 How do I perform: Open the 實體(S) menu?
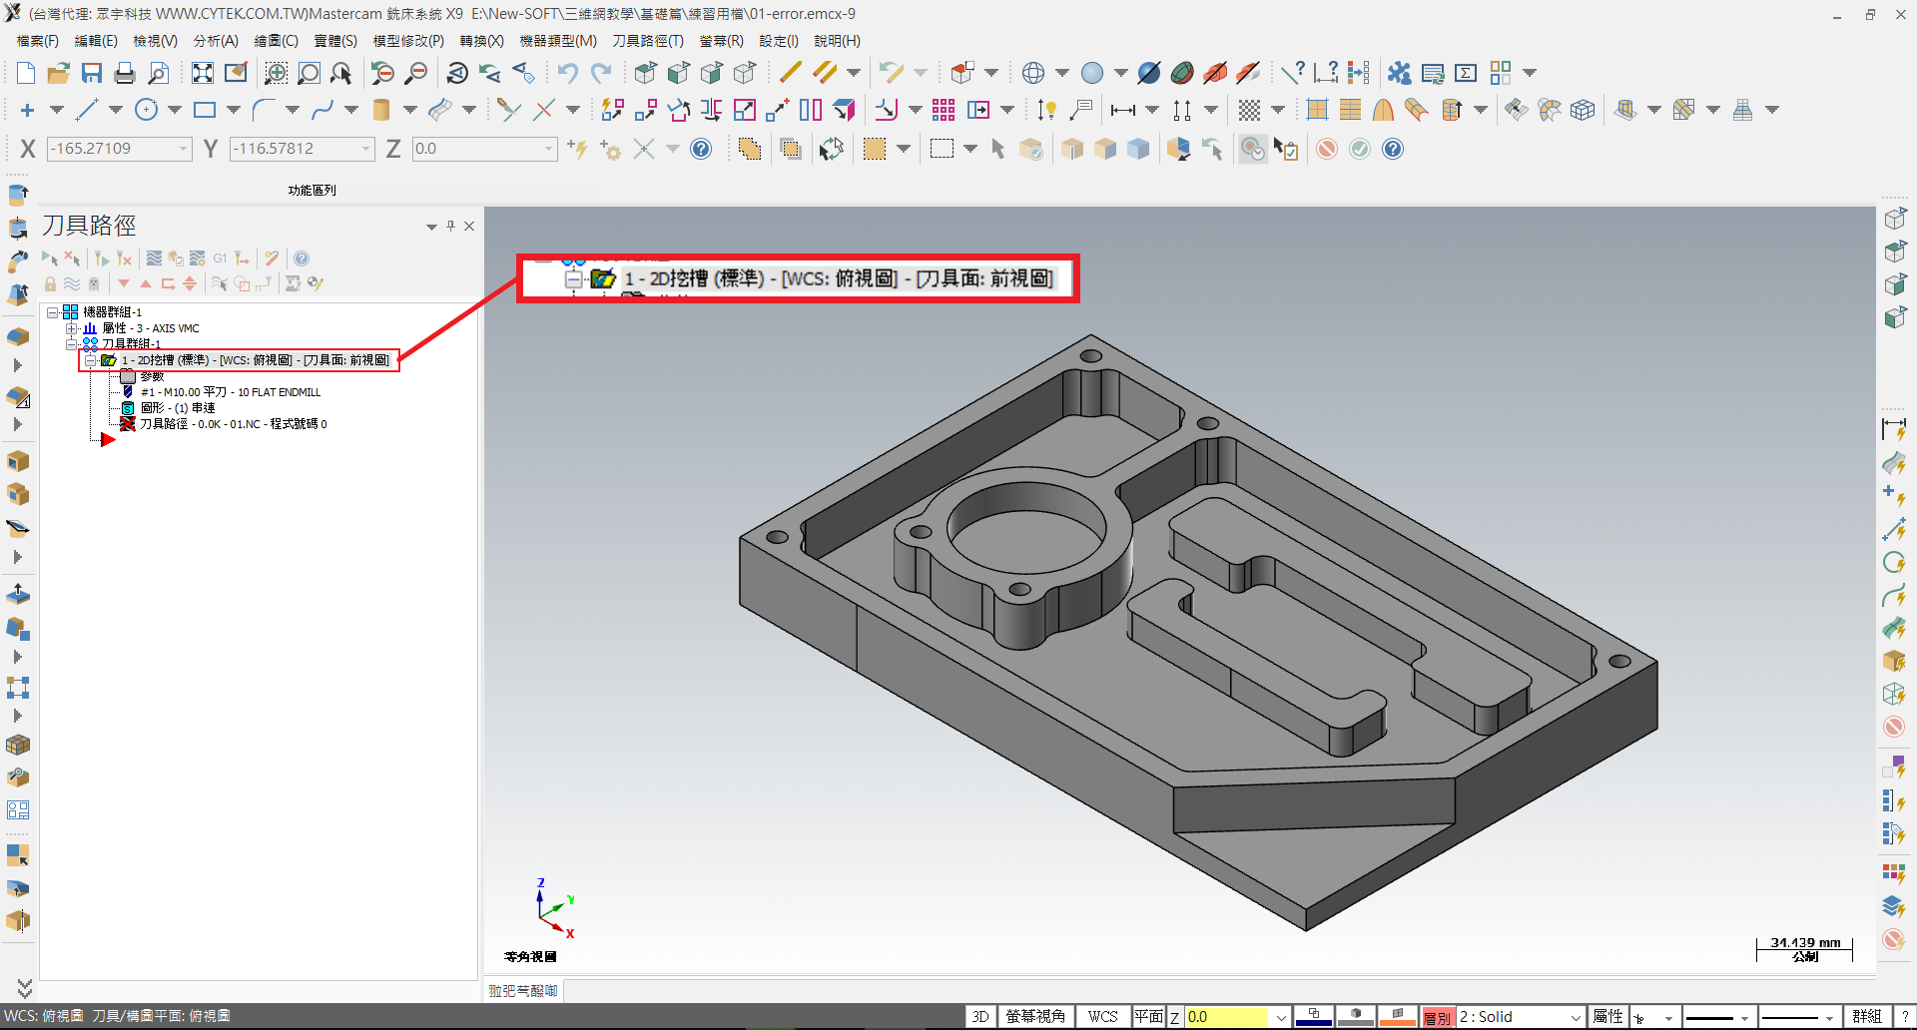point(335,41)
